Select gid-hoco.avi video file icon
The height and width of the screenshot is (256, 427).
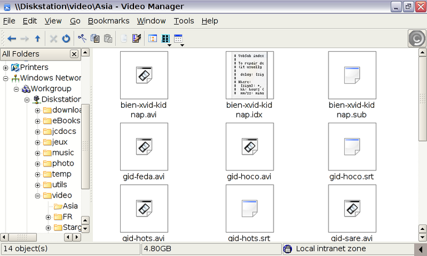point(250,147)
